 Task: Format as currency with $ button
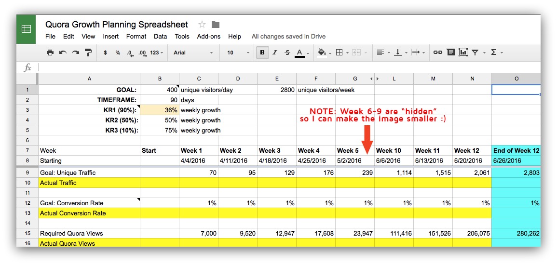click(105, 53)
